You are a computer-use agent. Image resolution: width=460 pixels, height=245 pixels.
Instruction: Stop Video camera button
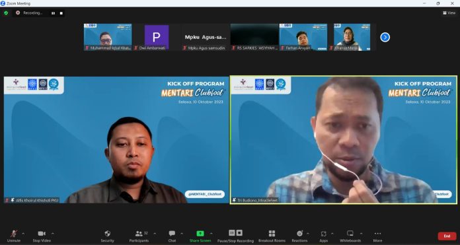pos(42,236)
